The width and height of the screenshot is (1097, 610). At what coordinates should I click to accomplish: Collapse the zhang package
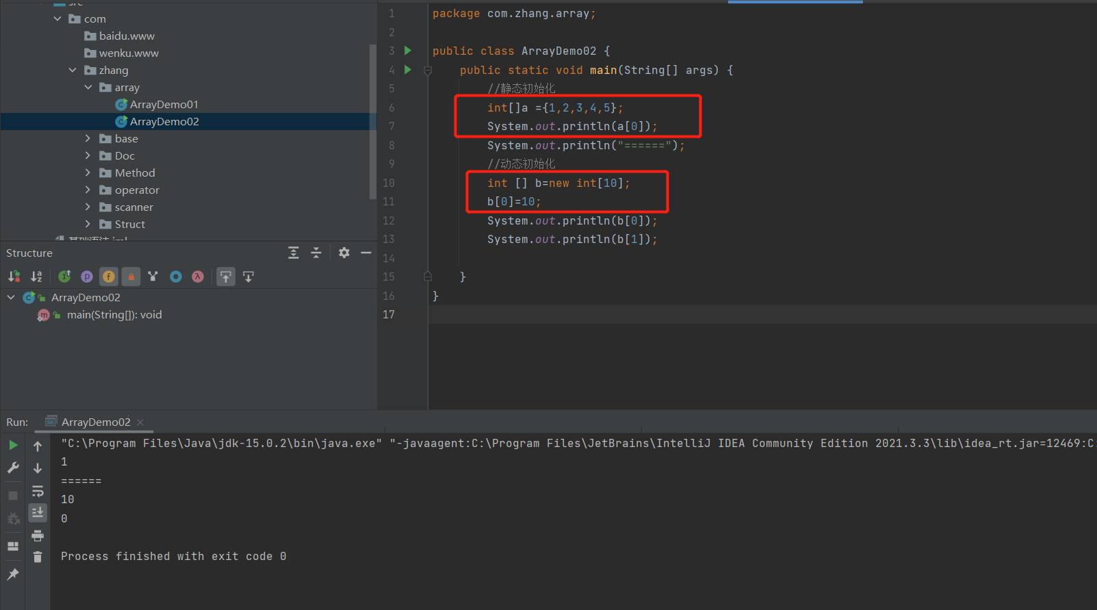point(73,70)
